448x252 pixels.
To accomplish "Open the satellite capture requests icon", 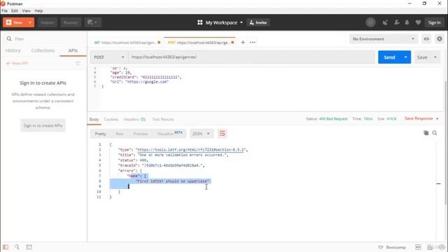I will point(385,22).
